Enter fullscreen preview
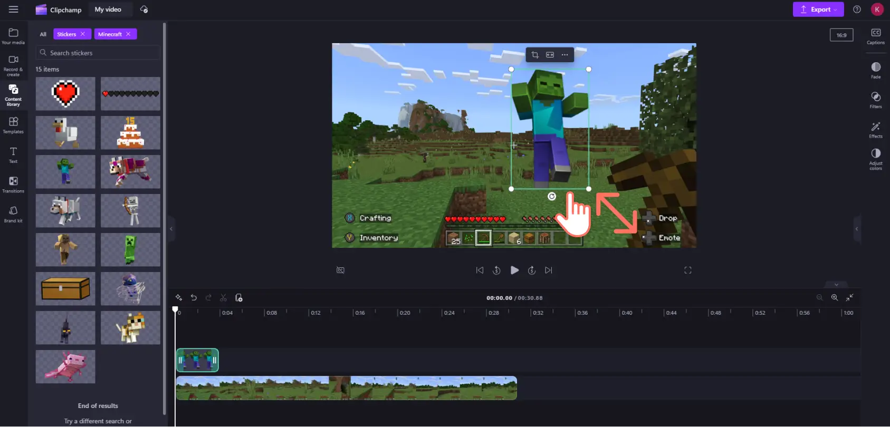The height and width of the screenshot is (427, 890). click(x=688, y=270)
